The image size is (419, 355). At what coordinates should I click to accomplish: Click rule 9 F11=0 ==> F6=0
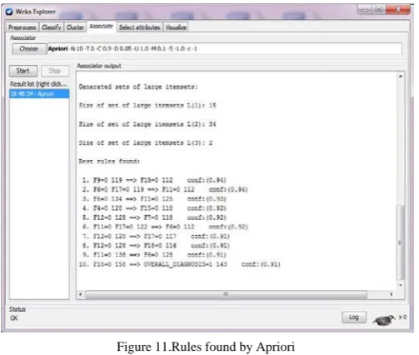[x=154, y=255]
